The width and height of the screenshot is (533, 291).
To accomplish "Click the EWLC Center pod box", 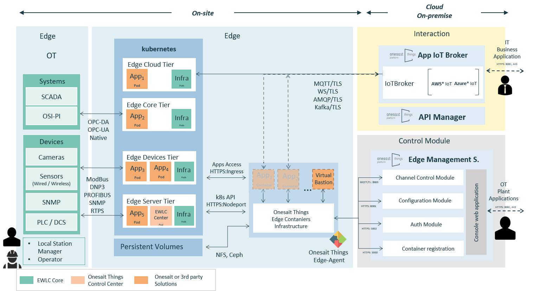I will pyautogui.click(x=161, y=216).
